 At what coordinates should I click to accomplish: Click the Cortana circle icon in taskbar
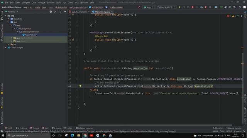tap(53, 135)
